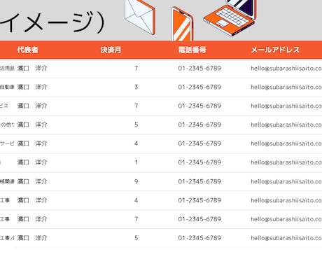Select the 決済月 value 5 in the 工事ノ row
The image size is (322, 266).
136,238
